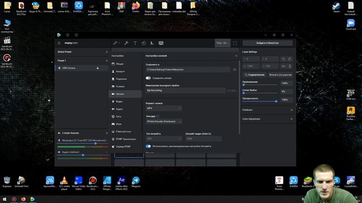Open the General settings tab
The image size is (362, 203).
126,64
